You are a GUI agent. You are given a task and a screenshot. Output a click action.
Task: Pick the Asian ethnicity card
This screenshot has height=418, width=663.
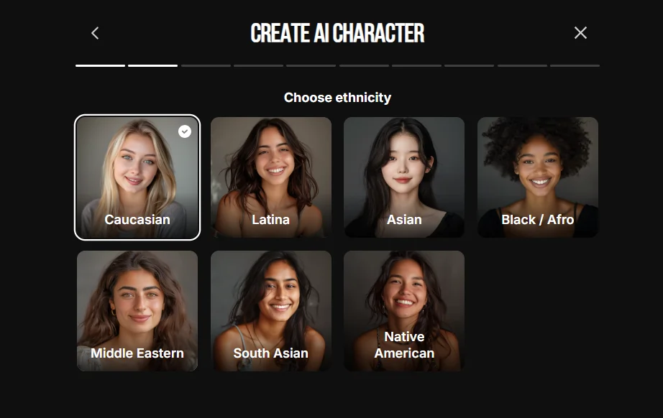coord(404,177)
